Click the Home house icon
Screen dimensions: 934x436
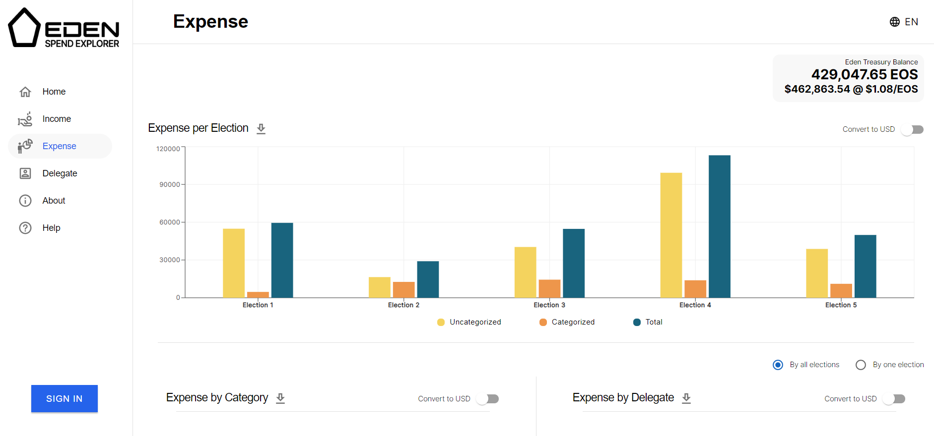(25, 92)
